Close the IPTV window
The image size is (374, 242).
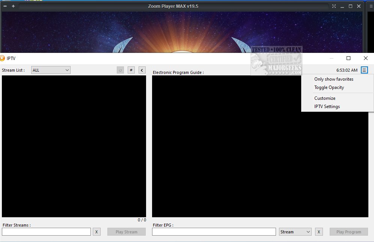[x=365, y=58]
